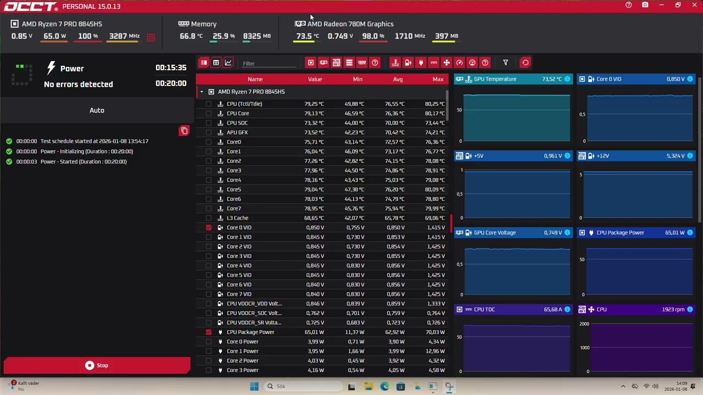Toggle the voltage sensor type filter

coord(408,63)
